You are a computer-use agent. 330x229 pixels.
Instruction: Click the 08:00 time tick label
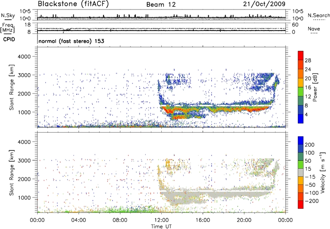tap(120, 220)
